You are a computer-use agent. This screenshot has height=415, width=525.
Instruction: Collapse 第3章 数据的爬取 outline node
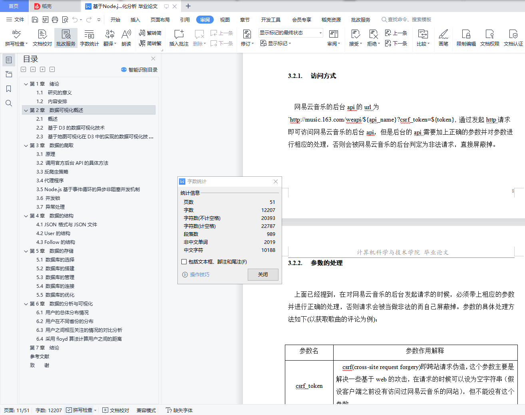click(26, 146)
